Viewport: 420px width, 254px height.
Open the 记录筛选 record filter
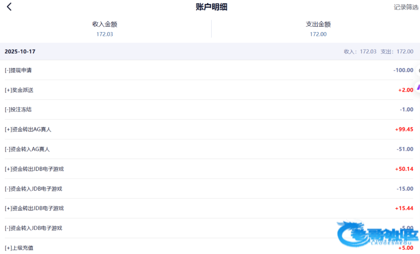click(x=406, y=7)
